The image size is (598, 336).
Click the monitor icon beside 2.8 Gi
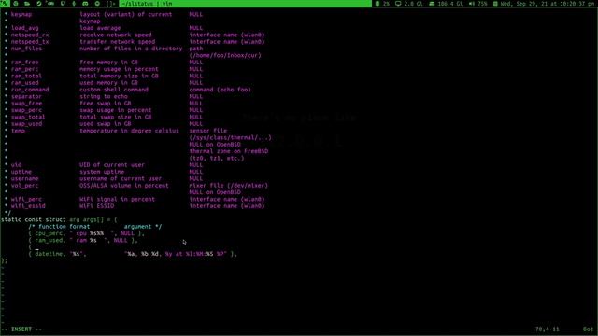[x=398, y=4]
